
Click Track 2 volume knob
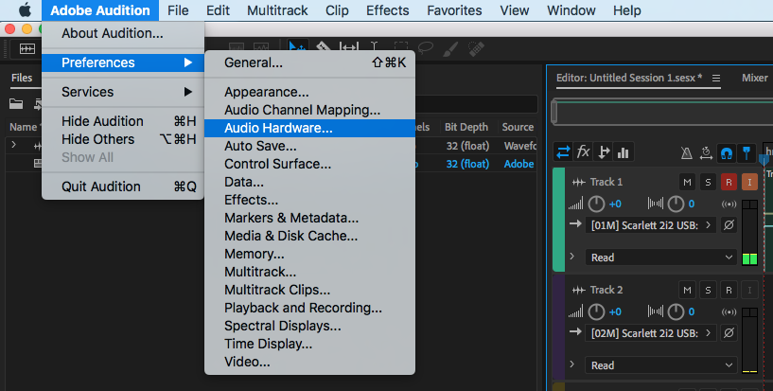tap(596, 312)
